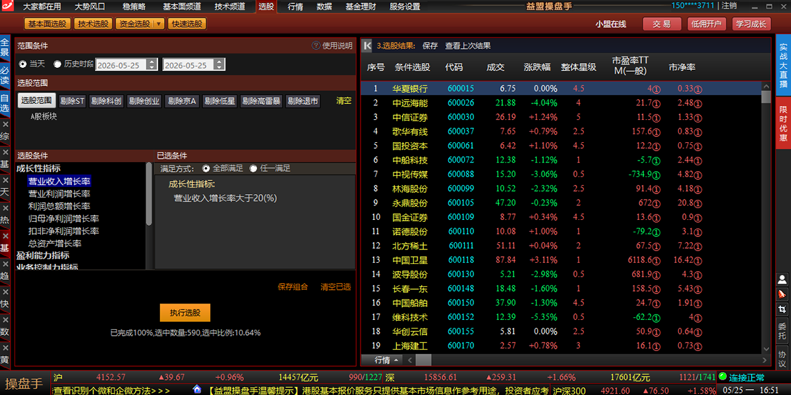Close the 天 sidebar tab
791x395 pixels.
[x=5, y=180]
